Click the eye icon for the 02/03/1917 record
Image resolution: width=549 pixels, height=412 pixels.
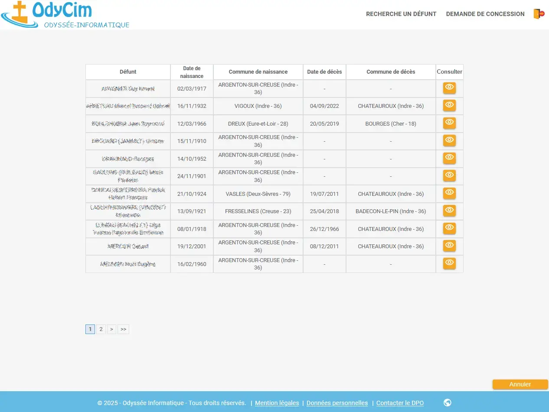[449, 88]
